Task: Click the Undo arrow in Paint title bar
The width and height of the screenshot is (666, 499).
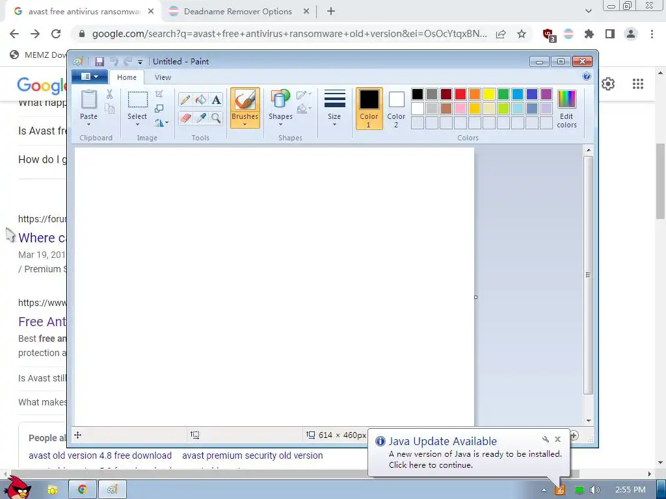Action: pyautogui.click(x=114, y=62)
